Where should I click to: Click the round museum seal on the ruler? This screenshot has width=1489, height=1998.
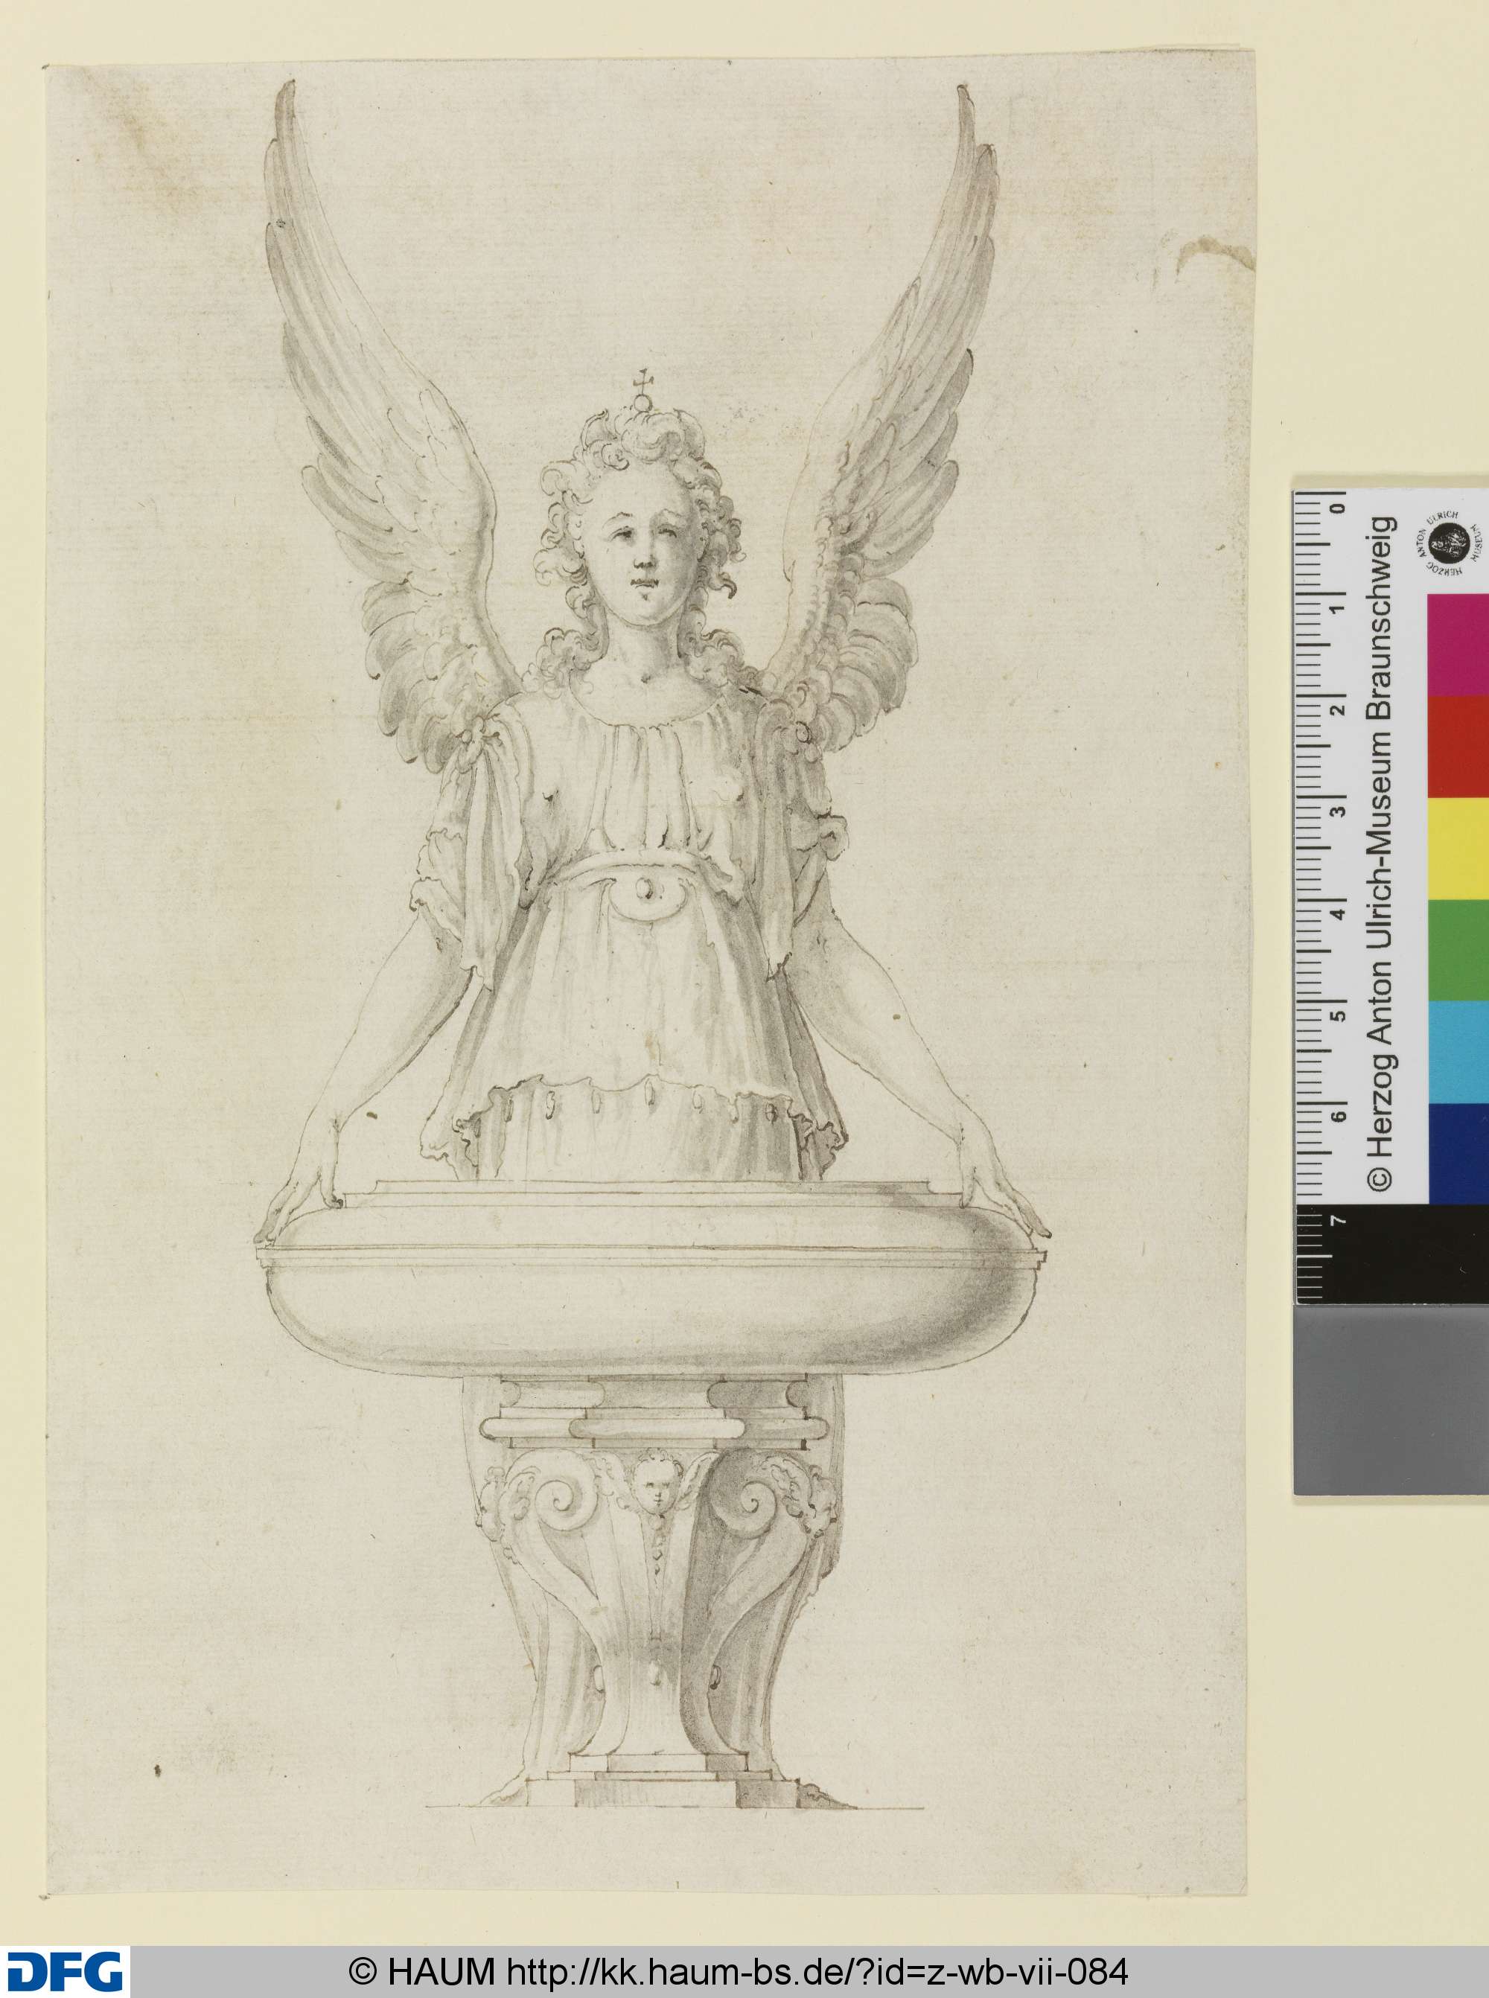tap(1451, 542)
